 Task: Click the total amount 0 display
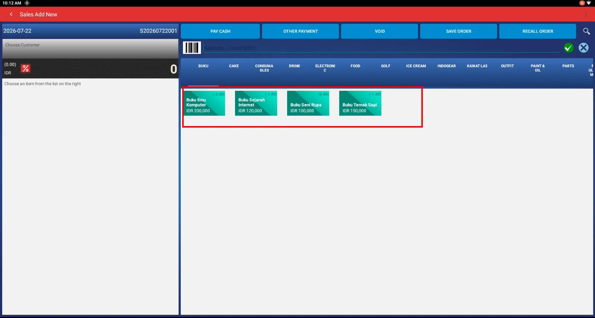click(x=174, y=69)
